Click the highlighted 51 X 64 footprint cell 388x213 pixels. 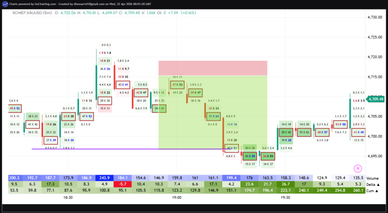point(213,116)
